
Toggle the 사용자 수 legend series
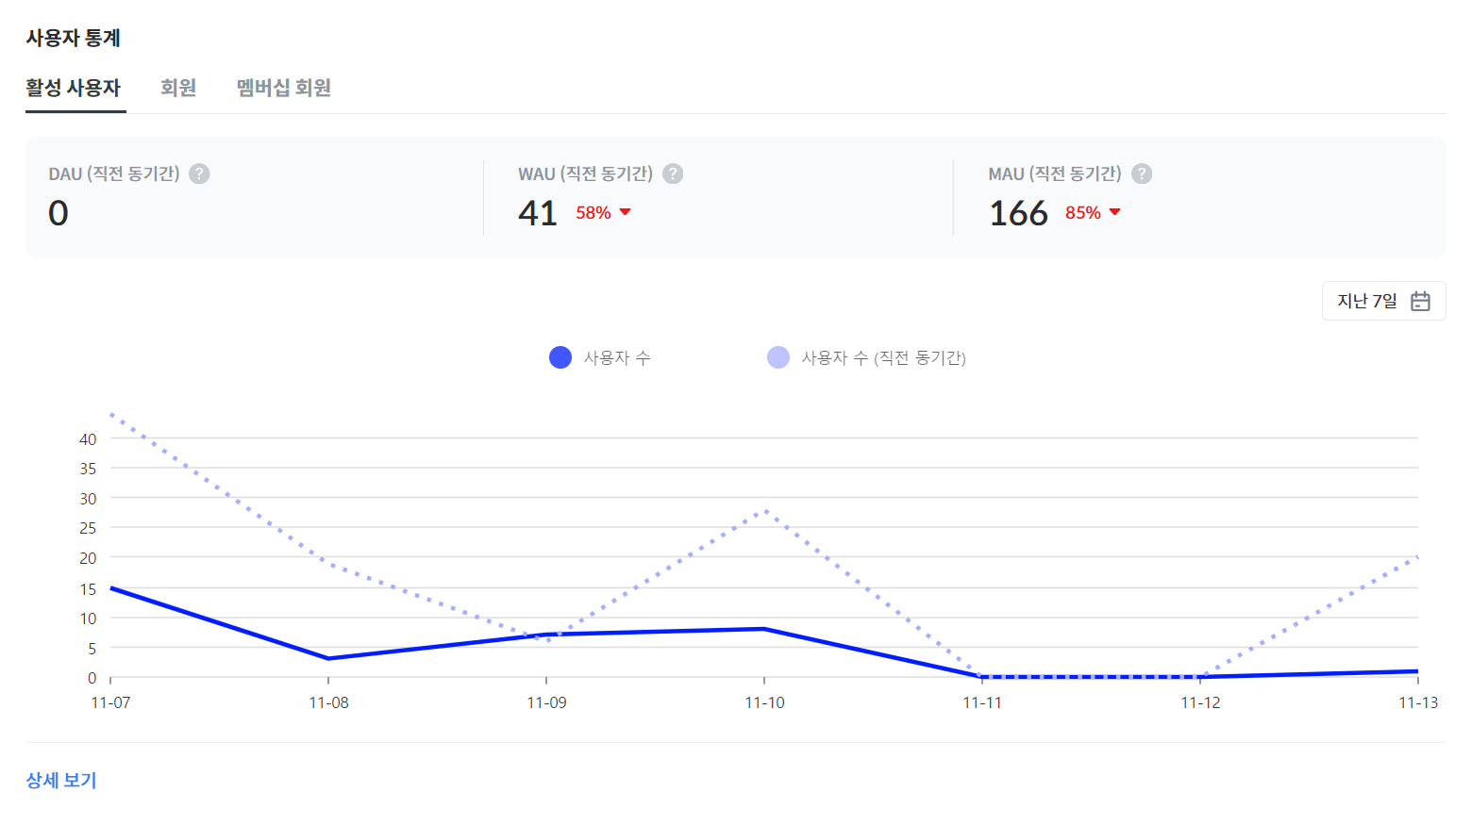(x=600, y=357)
